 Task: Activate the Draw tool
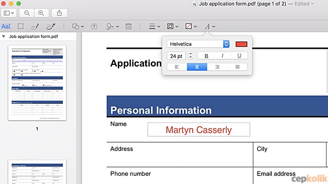[x=51, y=26]
